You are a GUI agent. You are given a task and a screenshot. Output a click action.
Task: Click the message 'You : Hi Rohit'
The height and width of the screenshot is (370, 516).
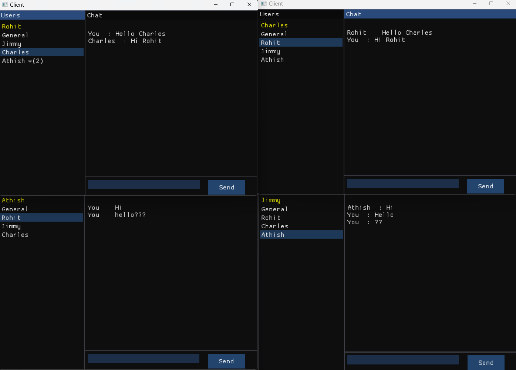[376, 40]
